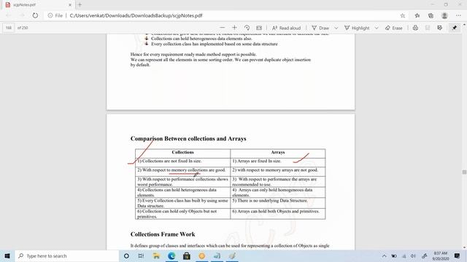Zoom in the PDF with plus icon
This screenshot has height=262, width=467.
pos(234,28)
